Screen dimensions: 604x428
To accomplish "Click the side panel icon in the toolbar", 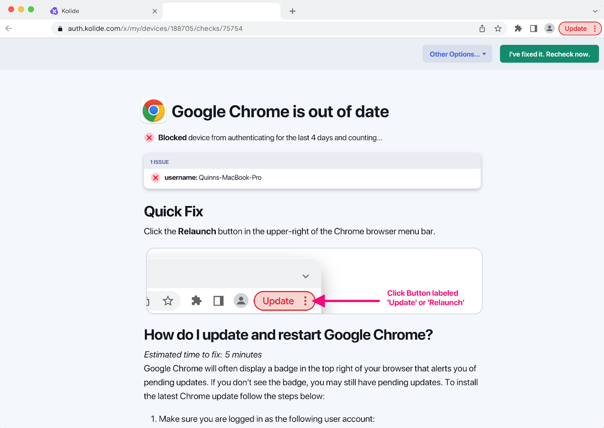I will (534, 28).
